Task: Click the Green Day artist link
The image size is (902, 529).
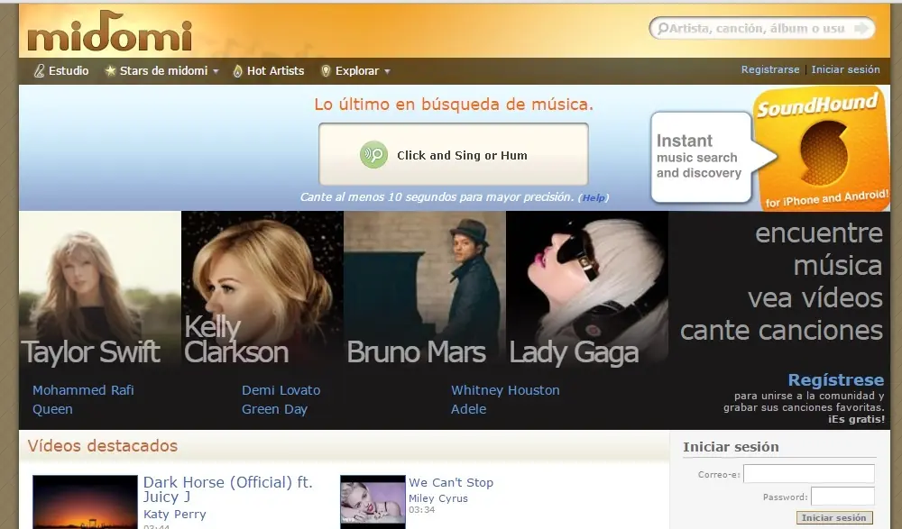Action: [274, 409]
